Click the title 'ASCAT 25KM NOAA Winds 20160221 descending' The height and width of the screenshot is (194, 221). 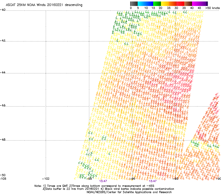point(44,5)
